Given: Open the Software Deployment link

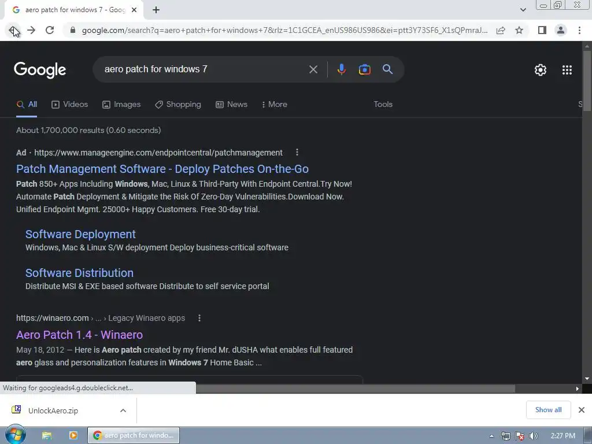Looking at the screenshot, I should pos(80,234).
